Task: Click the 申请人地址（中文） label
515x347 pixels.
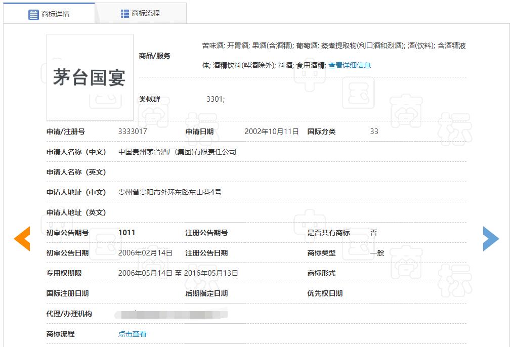Action: 76,192
